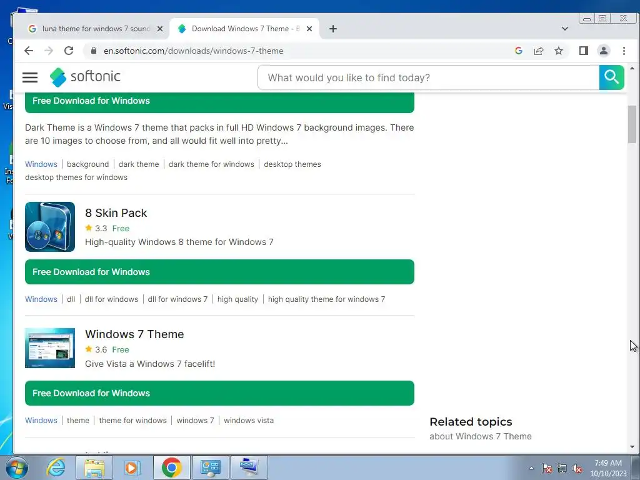Click the Google icon in address bar
The height and width of the screenshot is (480, 640).
pyautogui.click(x=518, y=51)
